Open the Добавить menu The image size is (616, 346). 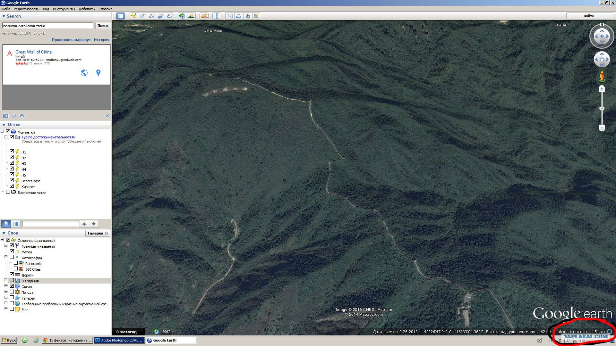tap(87, 9)
